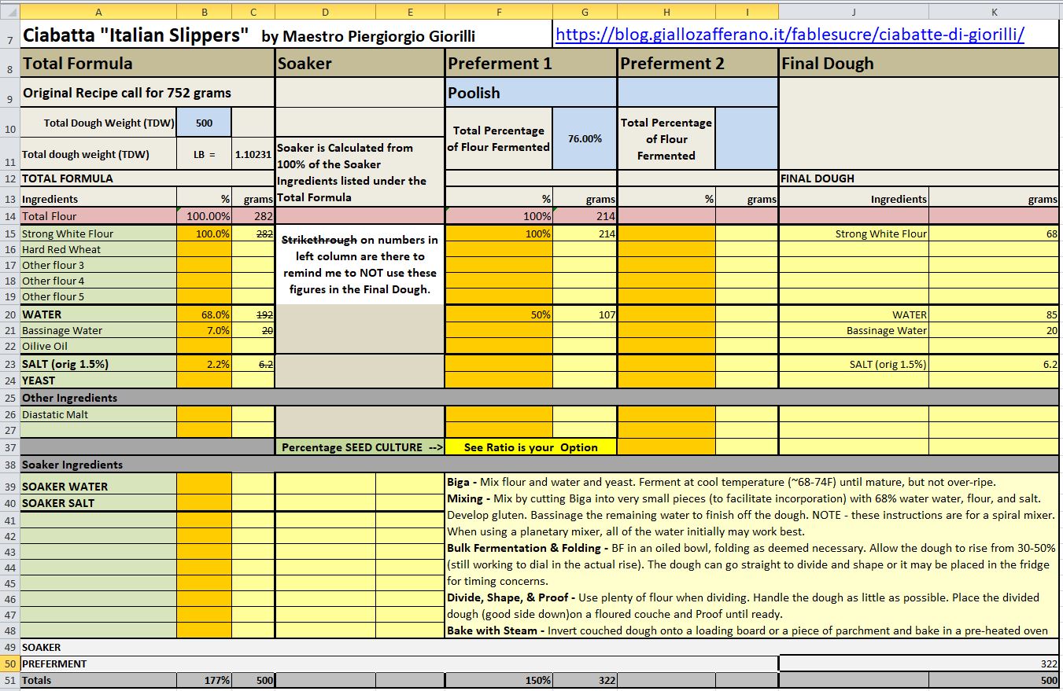1063x691 pixels.
Task: Select the Poolish preferment name cell
Action: click(x=531, y=93)
